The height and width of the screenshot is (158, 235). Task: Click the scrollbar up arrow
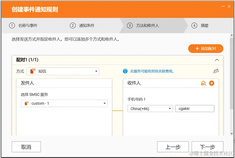(232, 35)
